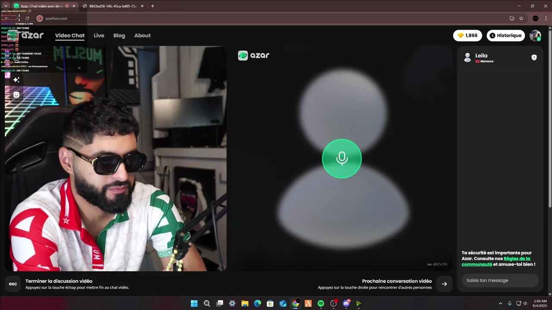Screen dimensions: 552x310
Task: Open a new browser tab
Action: pos(153,6)
